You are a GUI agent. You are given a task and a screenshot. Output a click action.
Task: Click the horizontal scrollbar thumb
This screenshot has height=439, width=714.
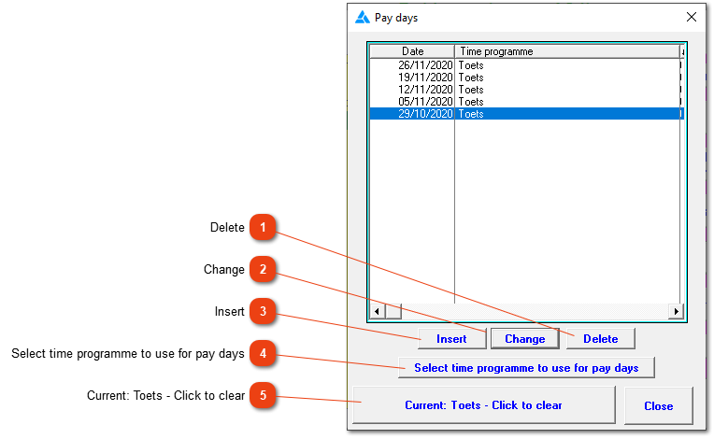(393, 312)
